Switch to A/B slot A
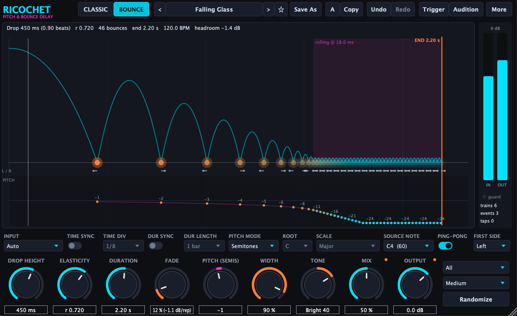 [x=332, y=9]
